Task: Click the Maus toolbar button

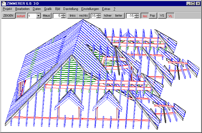Action: (46, 16)
